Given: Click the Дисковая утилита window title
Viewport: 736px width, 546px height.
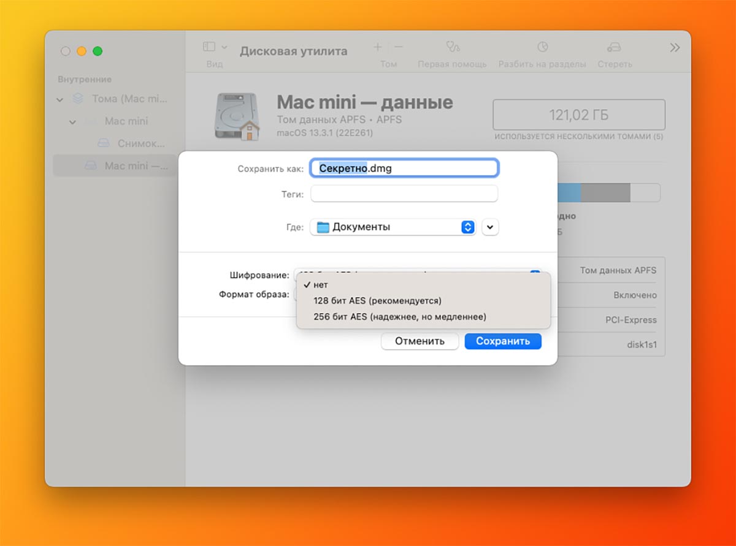Looking at the screenshot, I should (294, 51).
